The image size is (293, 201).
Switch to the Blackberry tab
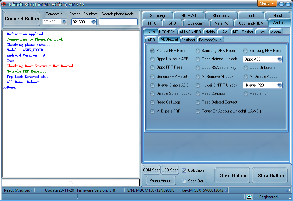(221, 16)
